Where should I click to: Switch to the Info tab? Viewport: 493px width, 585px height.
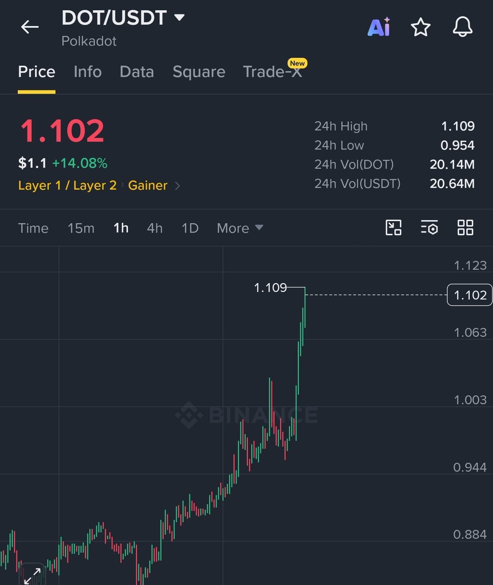pyautogui.click(x=88, y=72)
